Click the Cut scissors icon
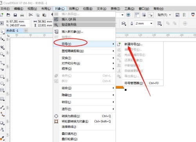Image resolution: width=196 pixels, height=142 pixels. pyautogui.click(x=31, y=15)
